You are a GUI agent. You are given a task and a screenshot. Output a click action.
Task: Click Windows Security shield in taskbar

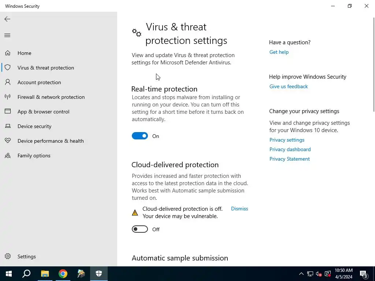(x=99, y=274)
